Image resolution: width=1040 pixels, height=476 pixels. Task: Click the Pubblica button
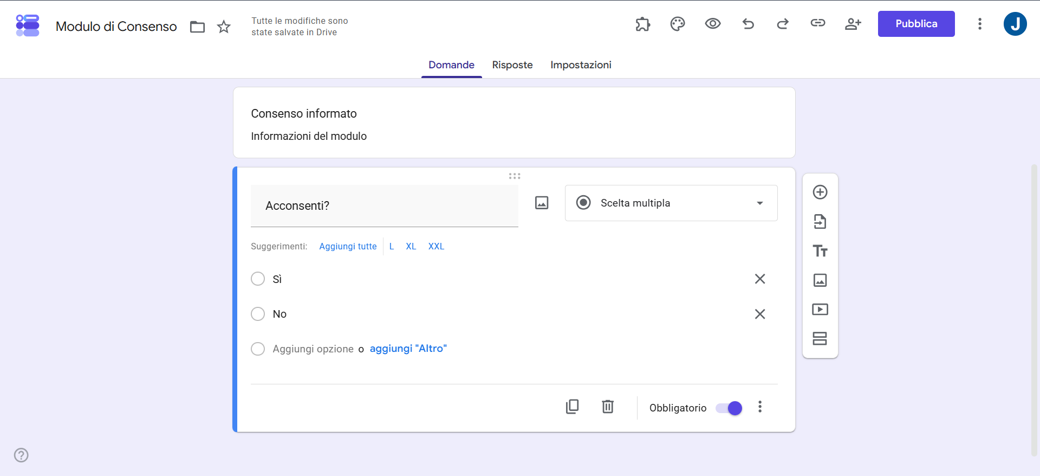pyautogui.click(x=916, y=24)
